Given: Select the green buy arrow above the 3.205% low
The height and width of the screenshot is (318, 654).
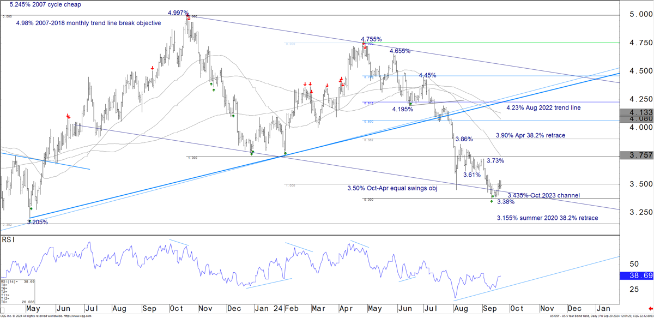Looking at the screenshot, I should tap(31, 208).
